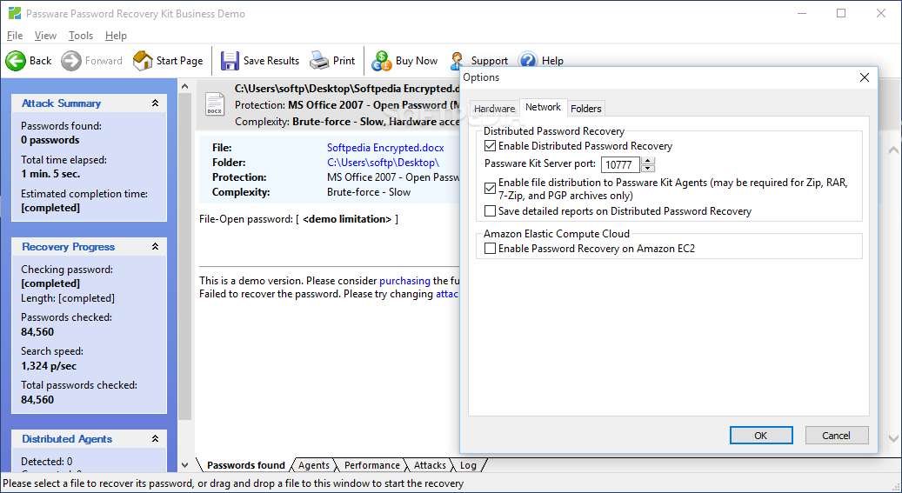The height and width of the screenshot is (493, 902).
Task: Click the Save Results toolbar label
Action: [271, 60]
